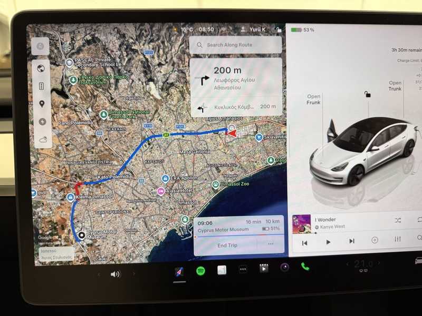422x316 pixels.
Task: Tap the marina marker near Limassol harbor
Action: (x=185, y=220)
